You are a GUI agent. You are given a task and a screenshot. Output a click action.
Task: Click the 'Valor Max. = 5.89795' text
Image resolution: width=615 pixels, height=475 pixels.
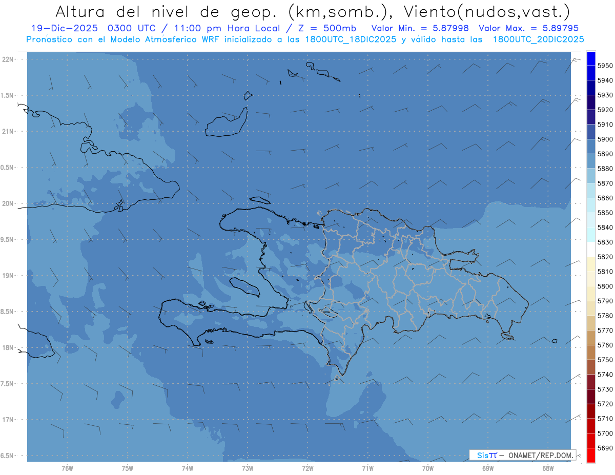click(x=530, y=28)
